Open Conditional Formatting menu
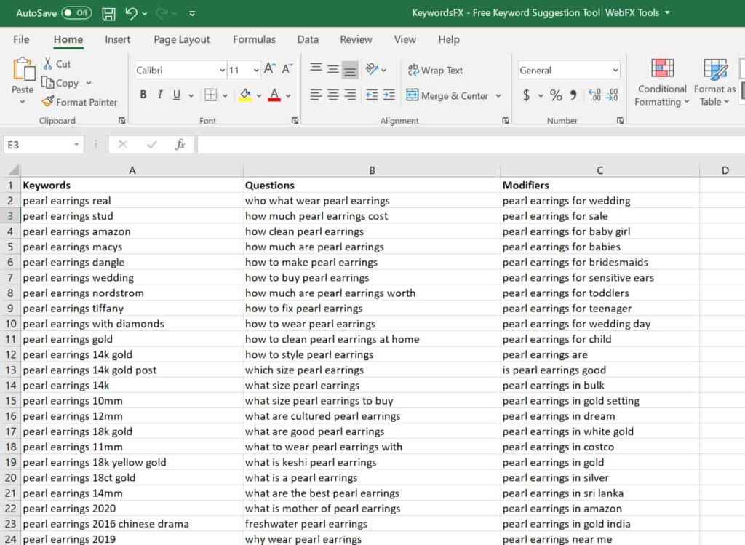The width and height of the screenshot is (745, 545). pos(662,83)
